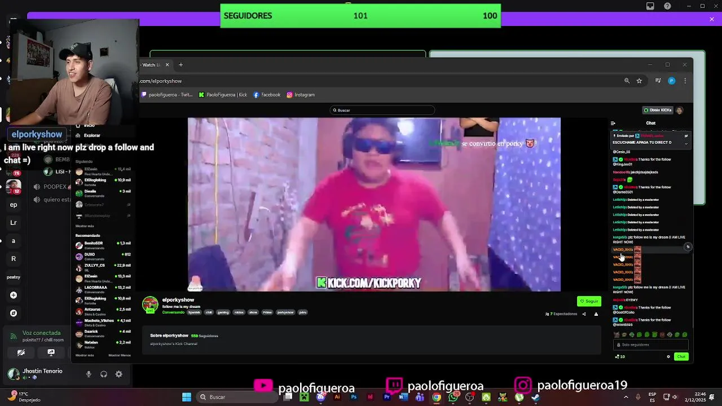Open the Facebook bookmark
The height and width of the screenshot is (406, 722).
[x=267, y=95]
